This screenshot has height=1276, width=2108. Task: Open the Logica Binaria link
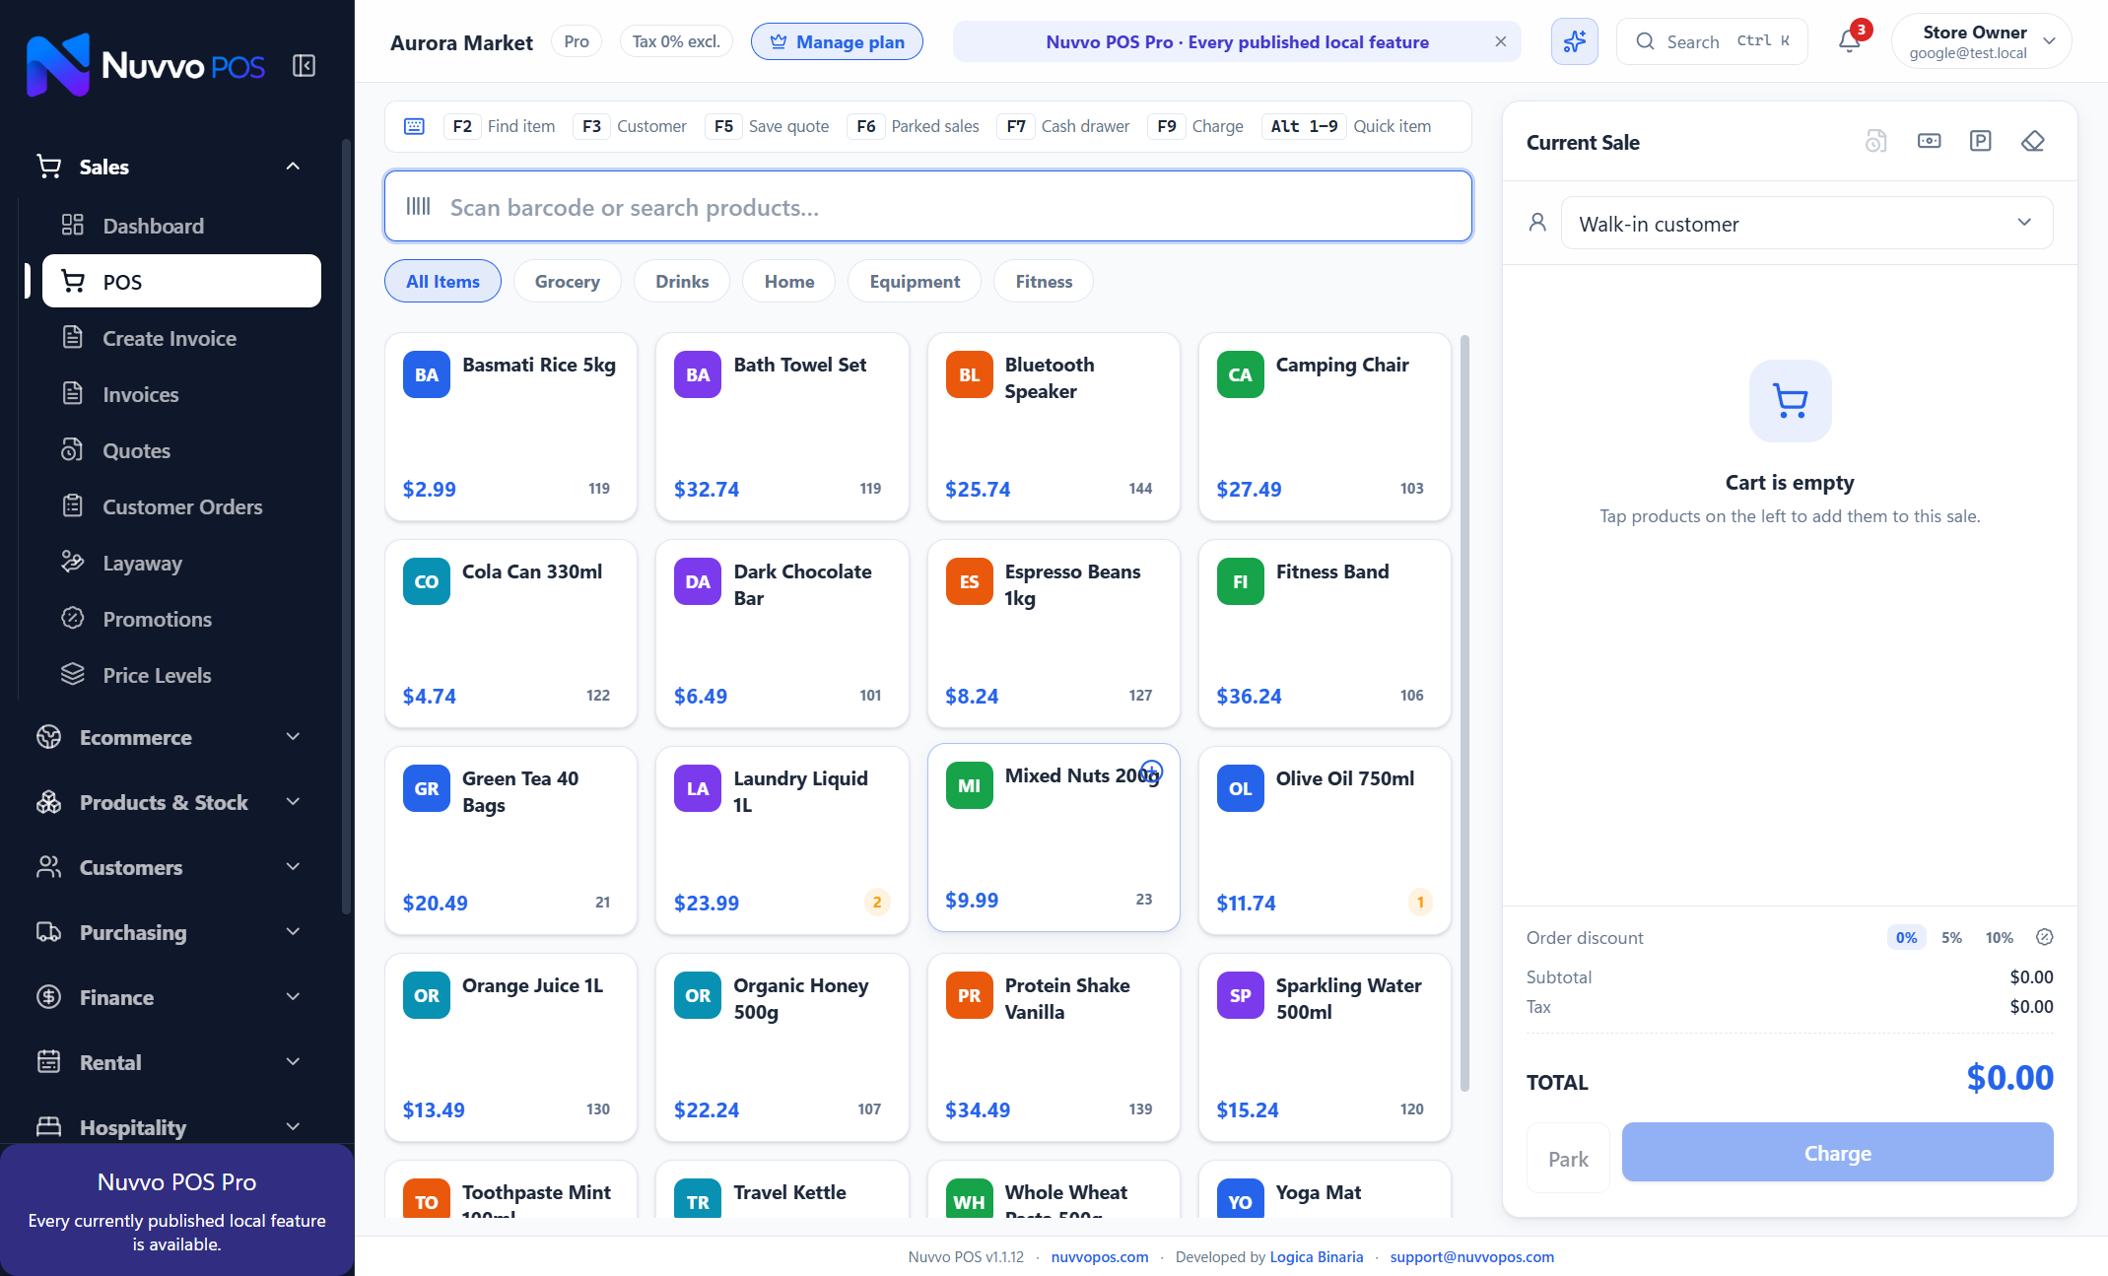(1317, 1256)
